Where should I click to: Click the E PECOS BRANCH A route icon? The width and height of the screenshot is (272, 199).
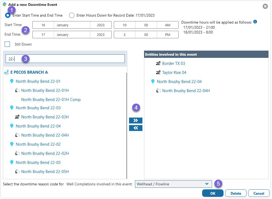(6, 72)
